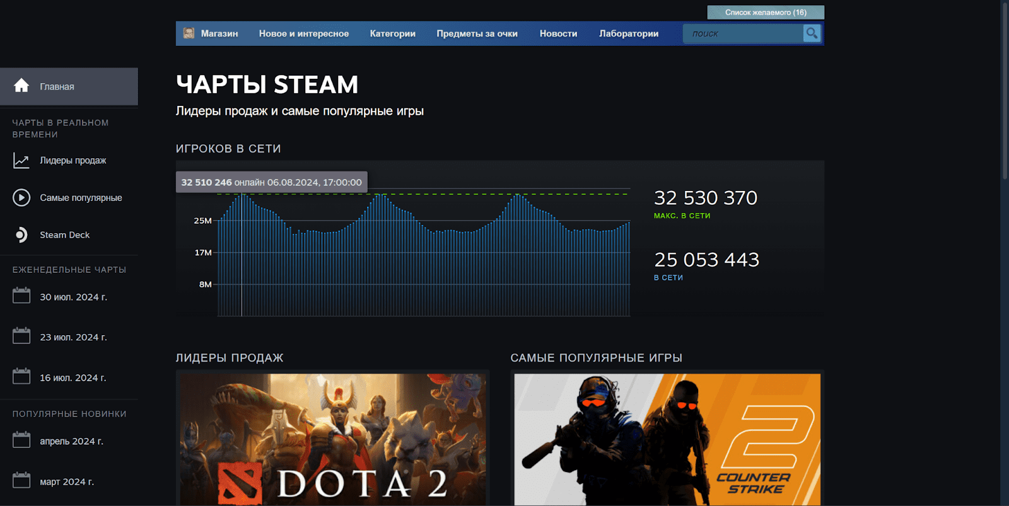
Task: Open weekly chart 30 июл. 2024 г.
Action: point(73,297)
